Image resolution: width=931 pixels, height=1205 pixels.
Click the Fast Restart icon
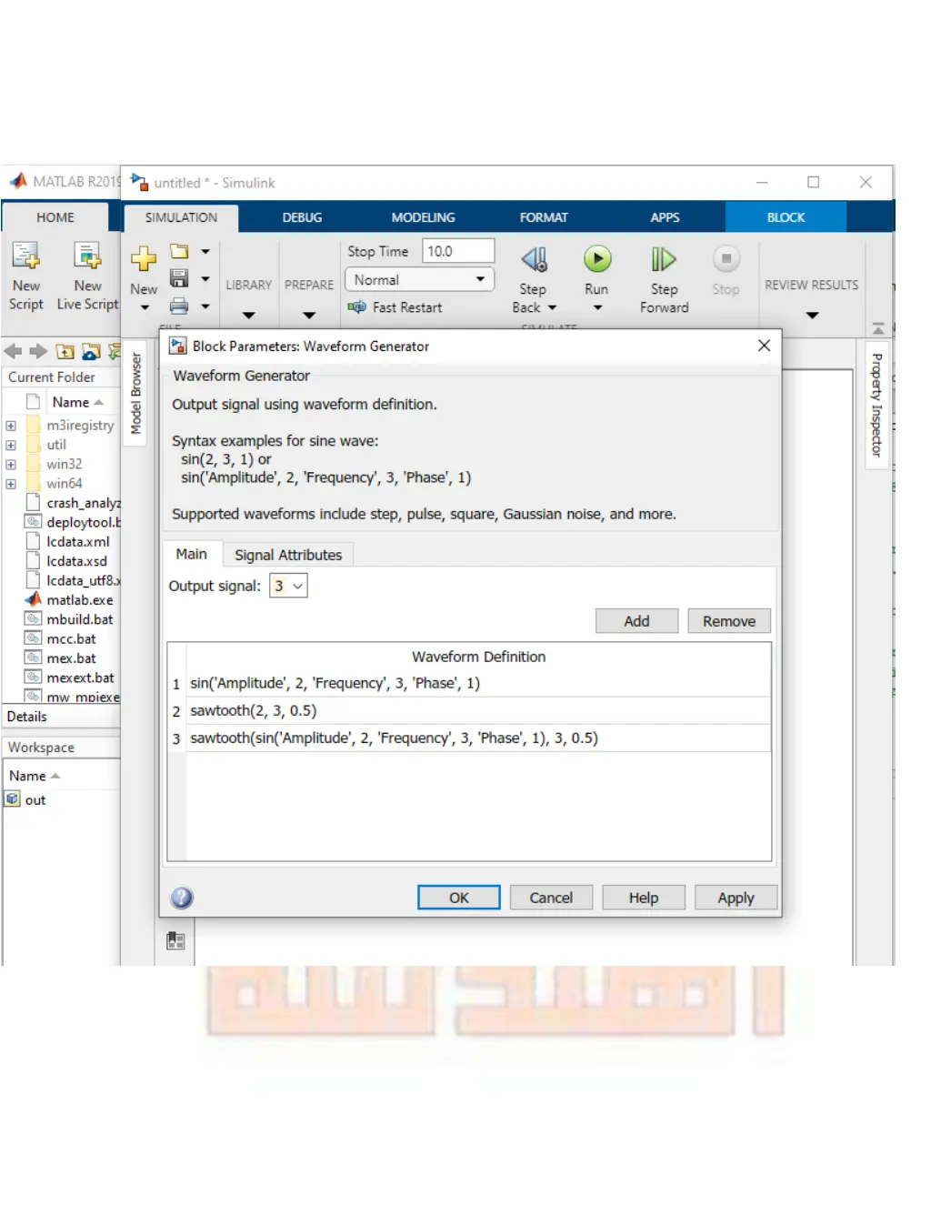pyautogui.click(x=356, y=307)
